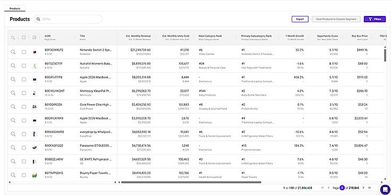Click the Nintendo Switch 2 product thumbnail
The width and height of the screenshot is (391, 195).
pyautogui.click(x=35, y=52)
